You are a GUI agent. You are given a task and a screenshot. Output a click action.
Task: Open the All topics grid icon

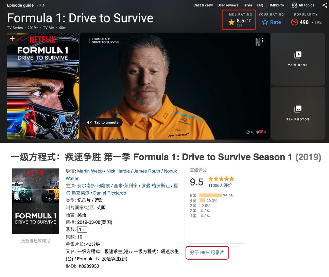(x=294, y=5)
